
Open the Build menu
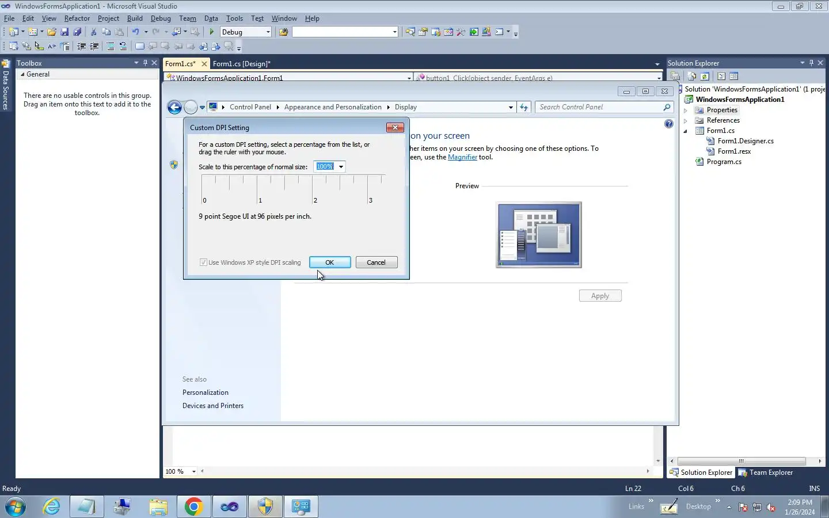coord(135,18)
